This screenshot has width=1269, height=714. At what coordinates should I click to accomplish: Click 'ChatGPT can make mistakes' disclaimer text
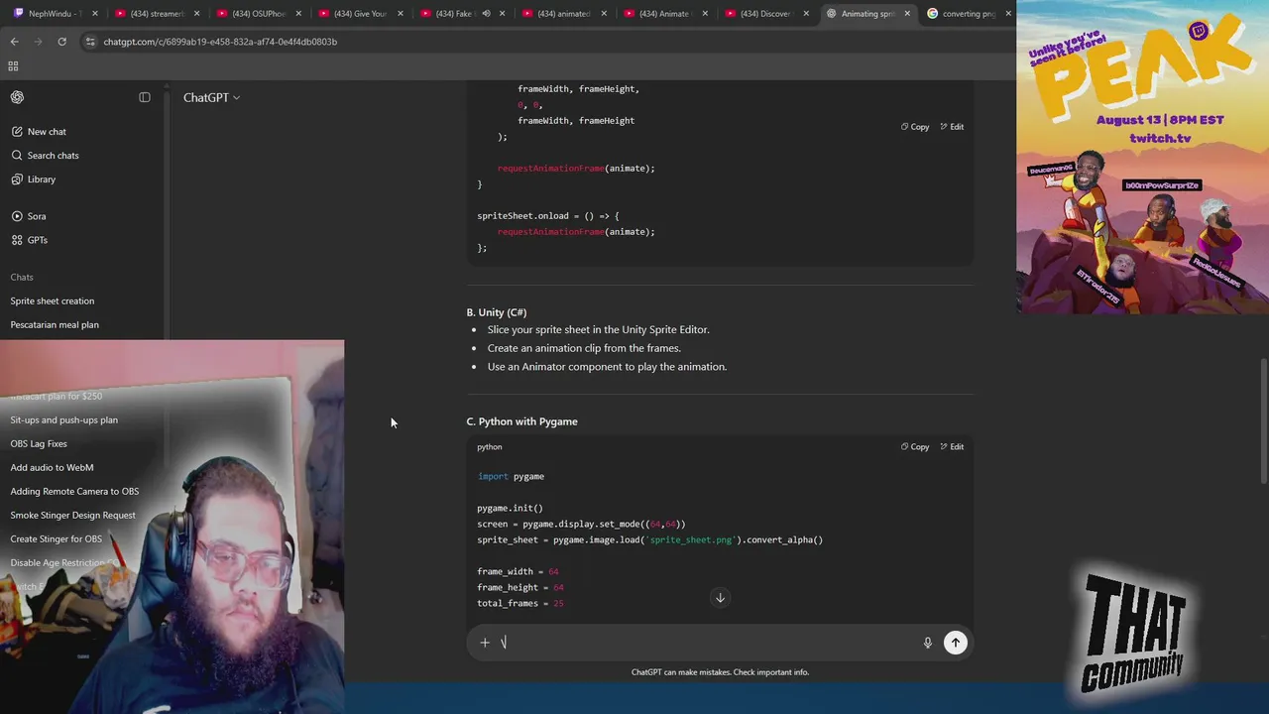pos(720,672)
